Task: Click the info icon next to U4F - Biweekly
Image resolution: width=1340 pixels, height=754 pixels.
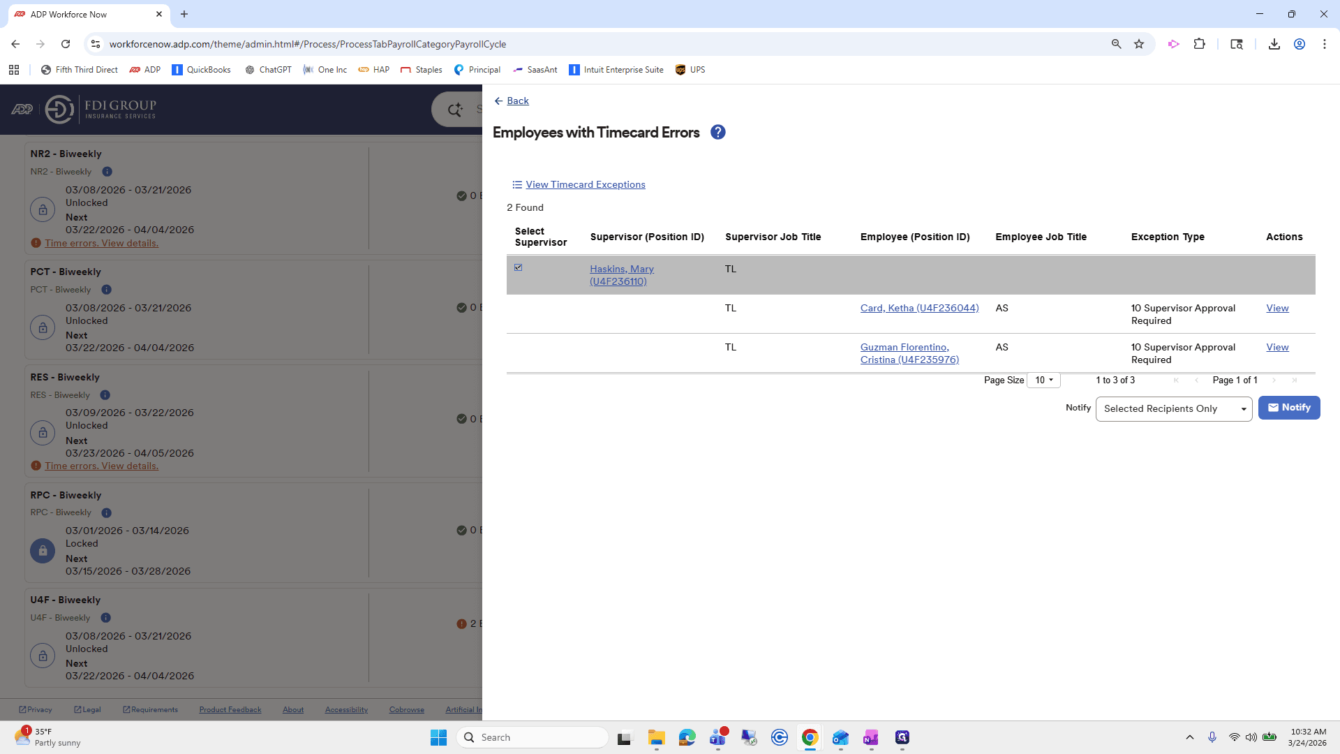Action: (x=105, y=618)
